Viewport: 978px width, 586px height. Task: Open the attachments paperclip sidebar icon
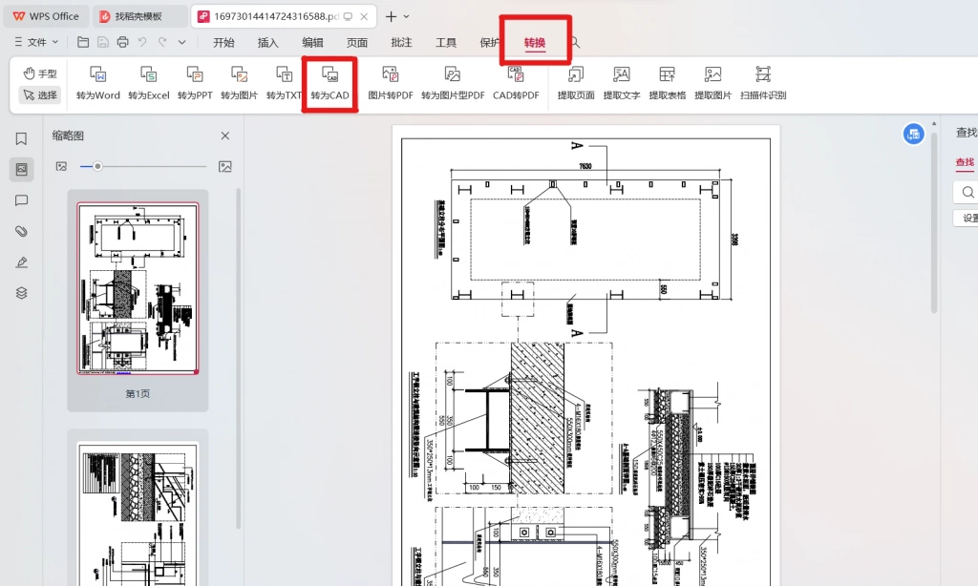click(x=21, y=231)
